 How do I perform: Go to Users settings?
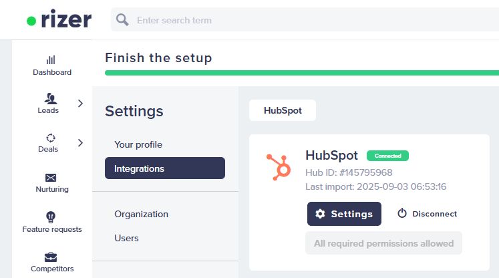click(127, 238)
